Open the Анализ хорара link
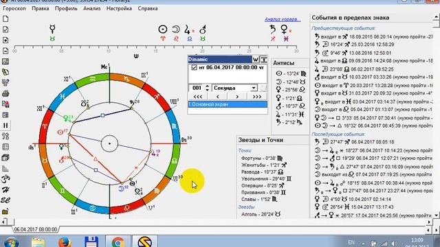Image resolution: width=440 pixels, height=247 pixels. (x=283, y=19)
